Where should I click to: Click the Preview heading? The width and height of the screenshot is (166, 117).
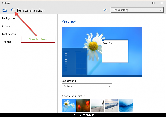(69, 21)
